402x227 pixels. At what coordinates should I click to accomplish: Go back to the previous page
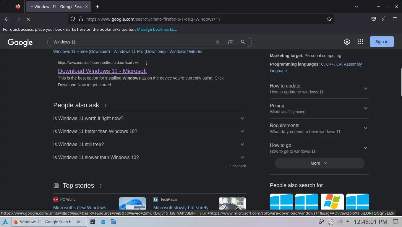7,19
